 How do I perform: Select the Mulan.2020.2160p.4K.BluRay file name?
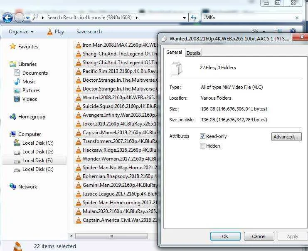point(120,211)
